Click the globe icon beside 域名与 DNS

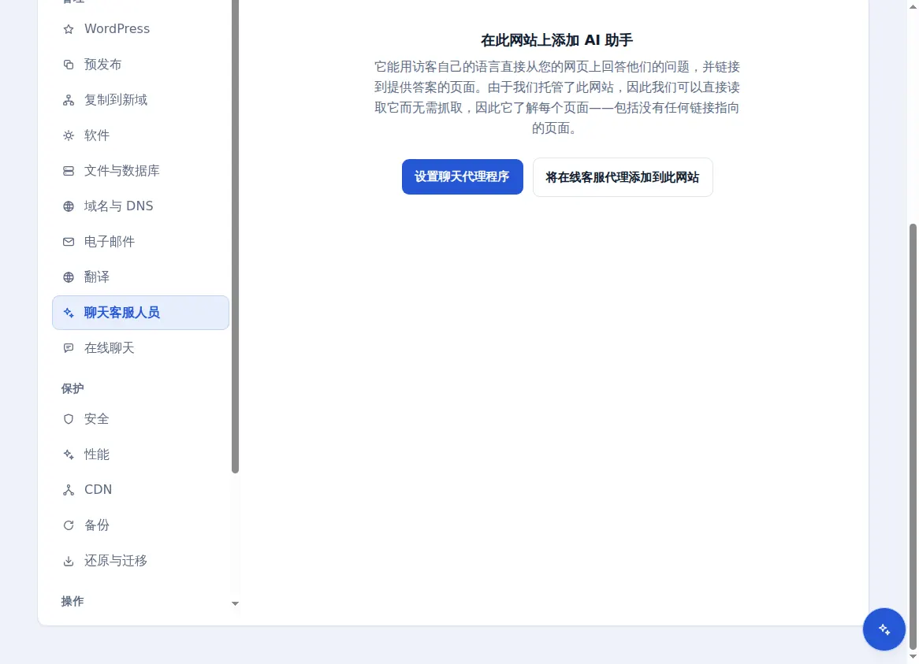[x=69, y=206]
